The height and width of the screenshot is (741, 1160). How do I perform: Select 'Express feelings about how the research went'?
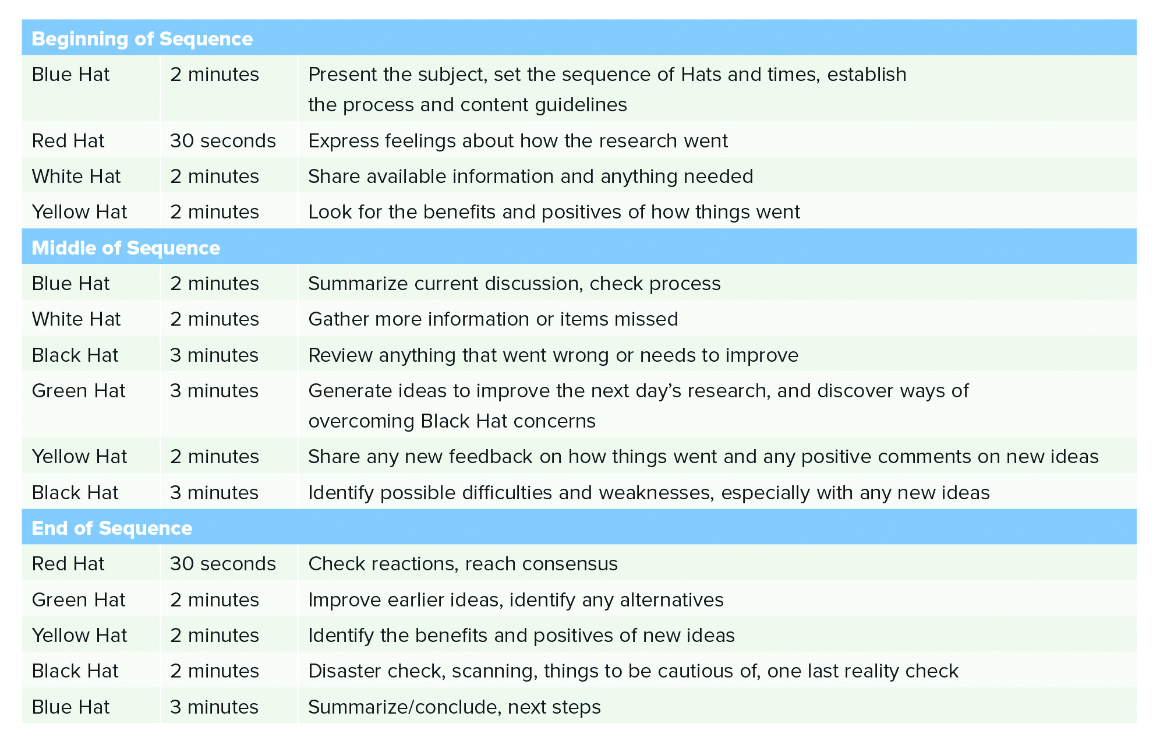tap(518, 141)
